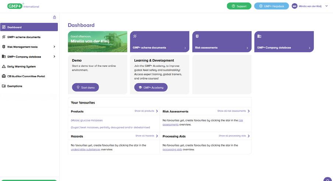Click the chevron next to Show all risk assessments

pyautogui.click(x=249, y=111)
